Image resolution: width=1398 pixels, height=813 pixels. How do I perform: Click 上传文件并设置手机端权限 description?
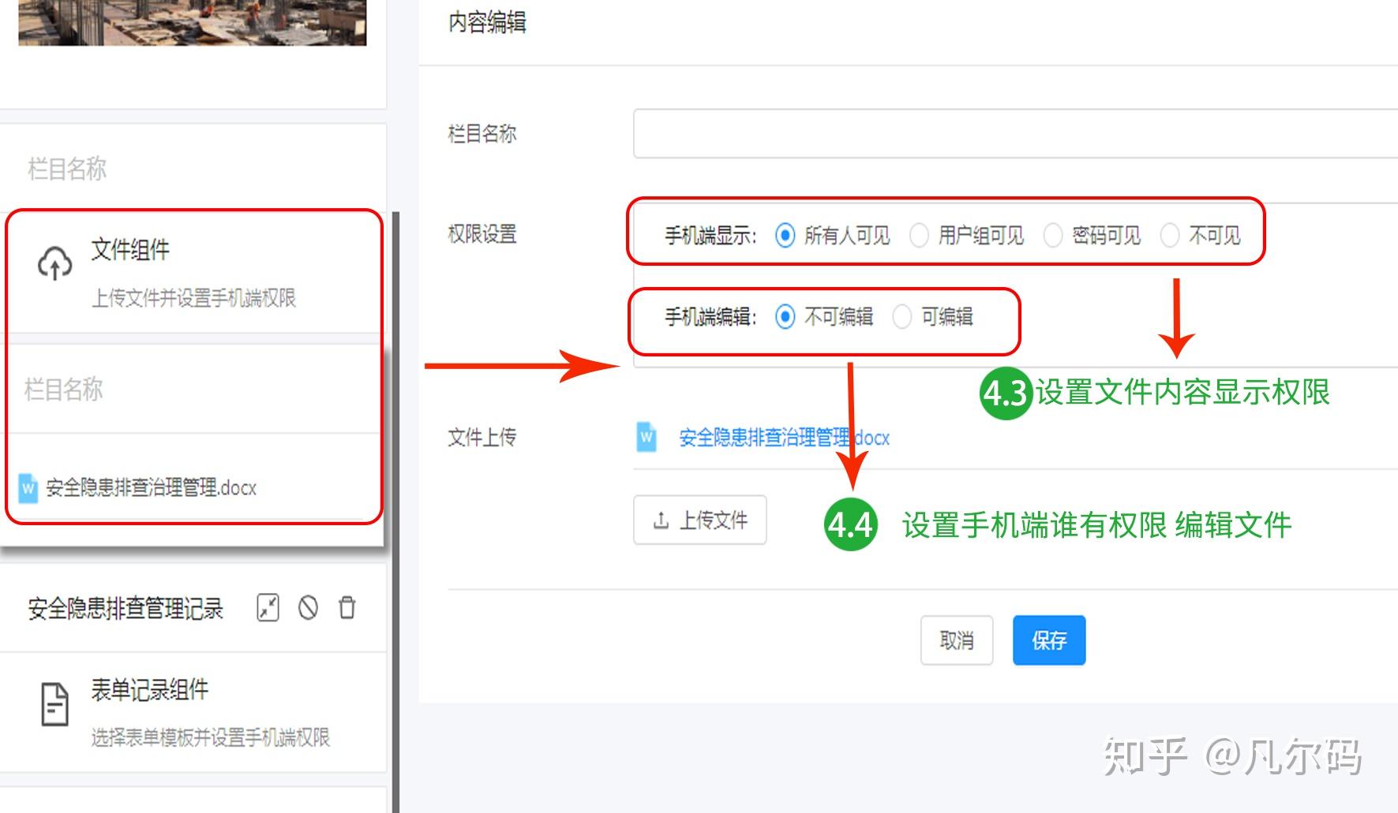pos(193,298)
